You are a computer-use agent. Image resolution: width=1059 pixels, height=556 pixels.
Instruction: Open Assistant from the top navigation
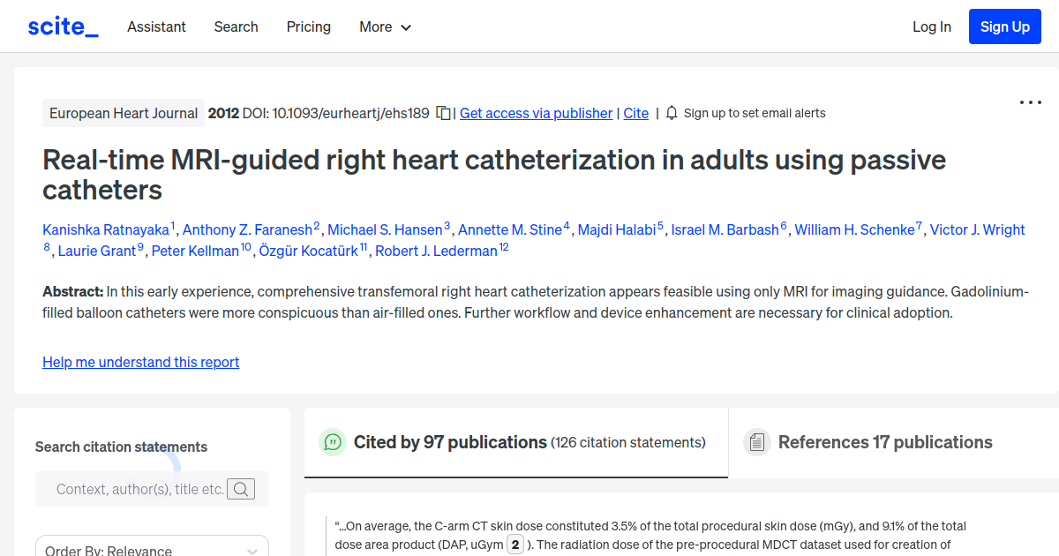pyautogui.click(x=156, y=26)
